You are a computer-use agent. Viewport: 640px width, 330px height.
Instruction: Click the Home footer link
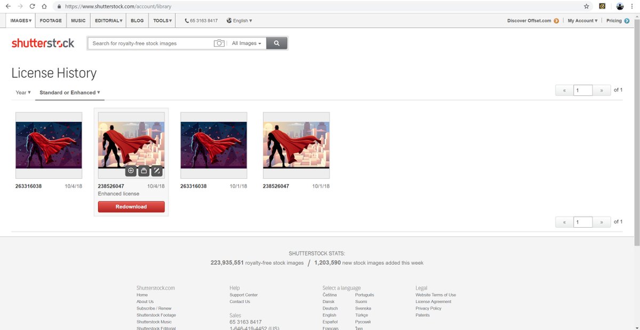point(142,295)
